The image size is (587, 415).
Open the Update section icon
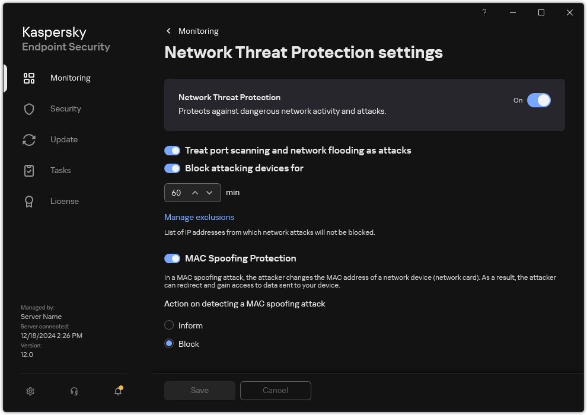coord(28,139)
